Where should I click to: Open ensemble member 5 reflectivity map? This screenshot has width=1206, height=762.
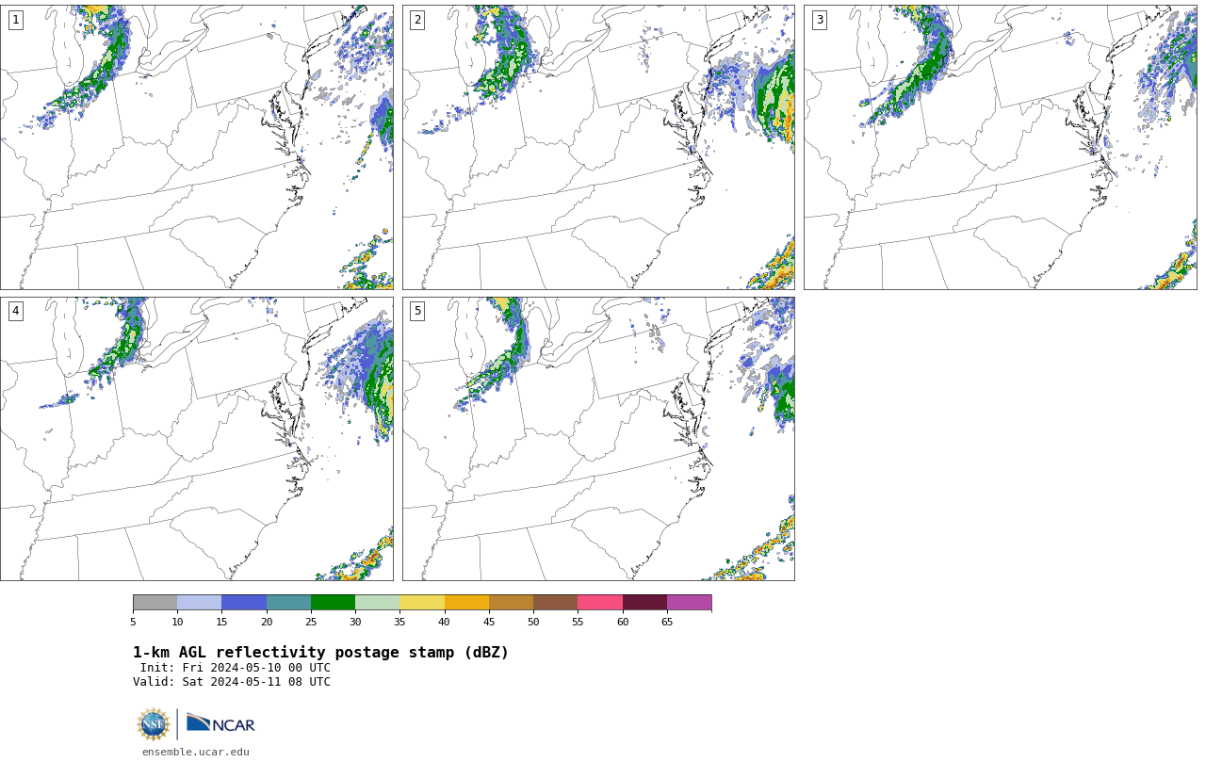(x=598, y=439)
